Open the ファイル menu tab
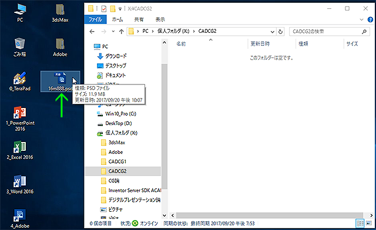This screenshot has height=230, width=376. pos(95,19)
